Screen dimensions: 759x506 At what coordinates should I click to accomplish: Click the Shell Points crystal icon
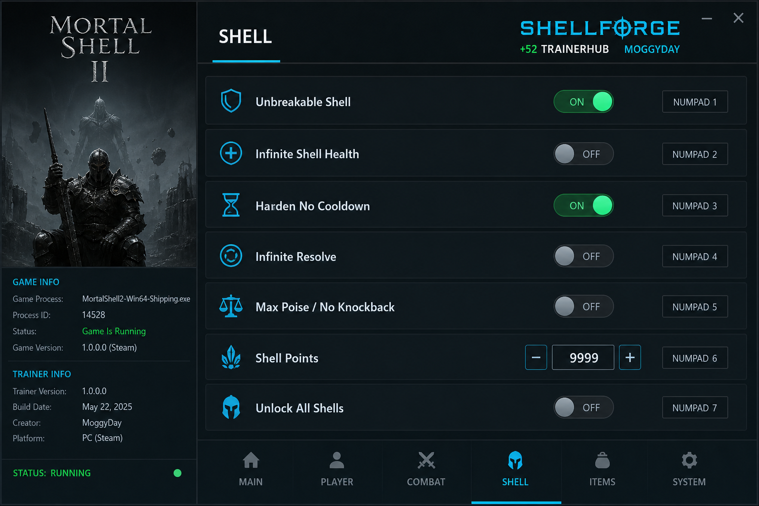[x=231, y=357]
